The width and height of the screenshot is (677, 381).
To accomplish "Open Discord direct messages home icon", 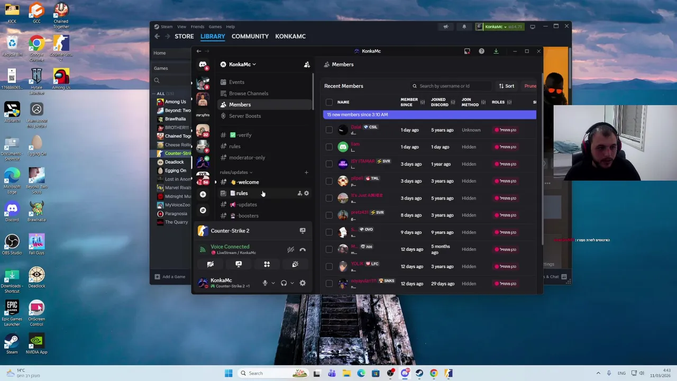I will click(x=203, y=65).
